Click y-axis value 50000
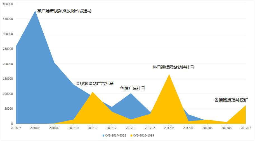This screenshot has height=141, width=255. click(9, 109)
